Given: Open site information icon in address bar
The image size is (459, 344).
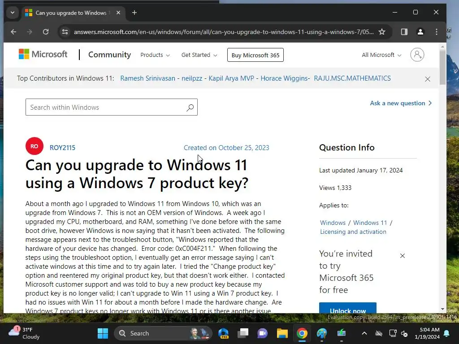Looking at the screenshot, I should (x=65, y=32).
